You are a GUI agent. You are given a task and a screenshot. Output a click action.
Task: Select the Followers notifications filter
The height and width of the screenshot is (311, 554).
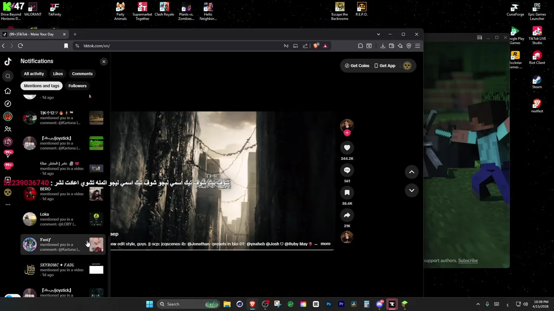click(77, 86)
